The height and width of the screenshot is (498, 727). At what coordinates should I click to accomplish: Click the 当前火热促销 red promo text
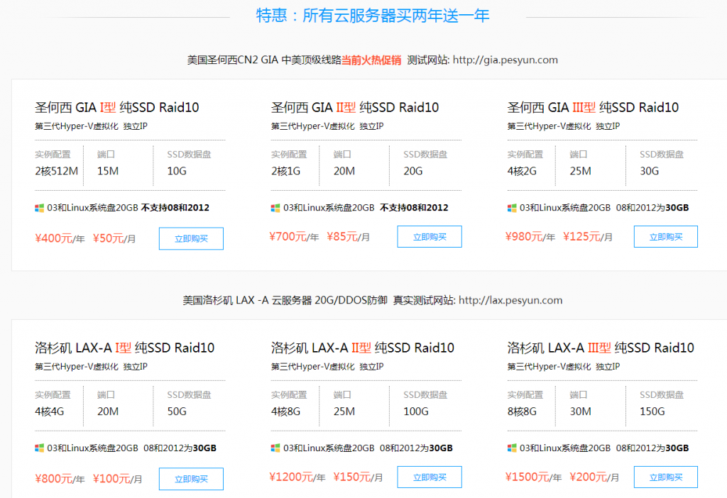[371, 60]
